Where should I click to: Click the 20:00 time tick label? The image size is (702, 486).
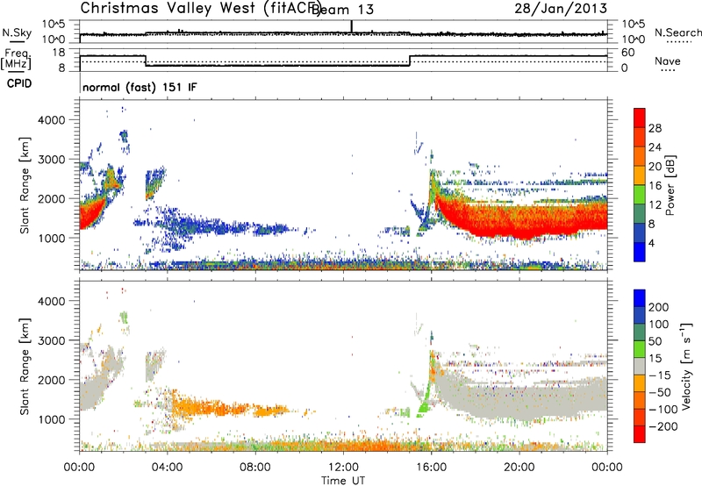pyautogui.click(x=519, y=468)
